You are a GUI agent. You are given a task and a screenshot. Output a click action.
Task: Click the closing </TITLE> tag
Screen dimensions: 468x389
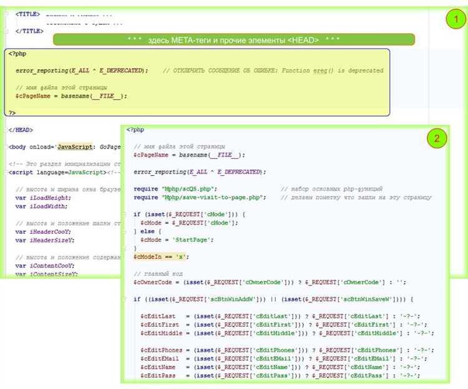(29, 31)
